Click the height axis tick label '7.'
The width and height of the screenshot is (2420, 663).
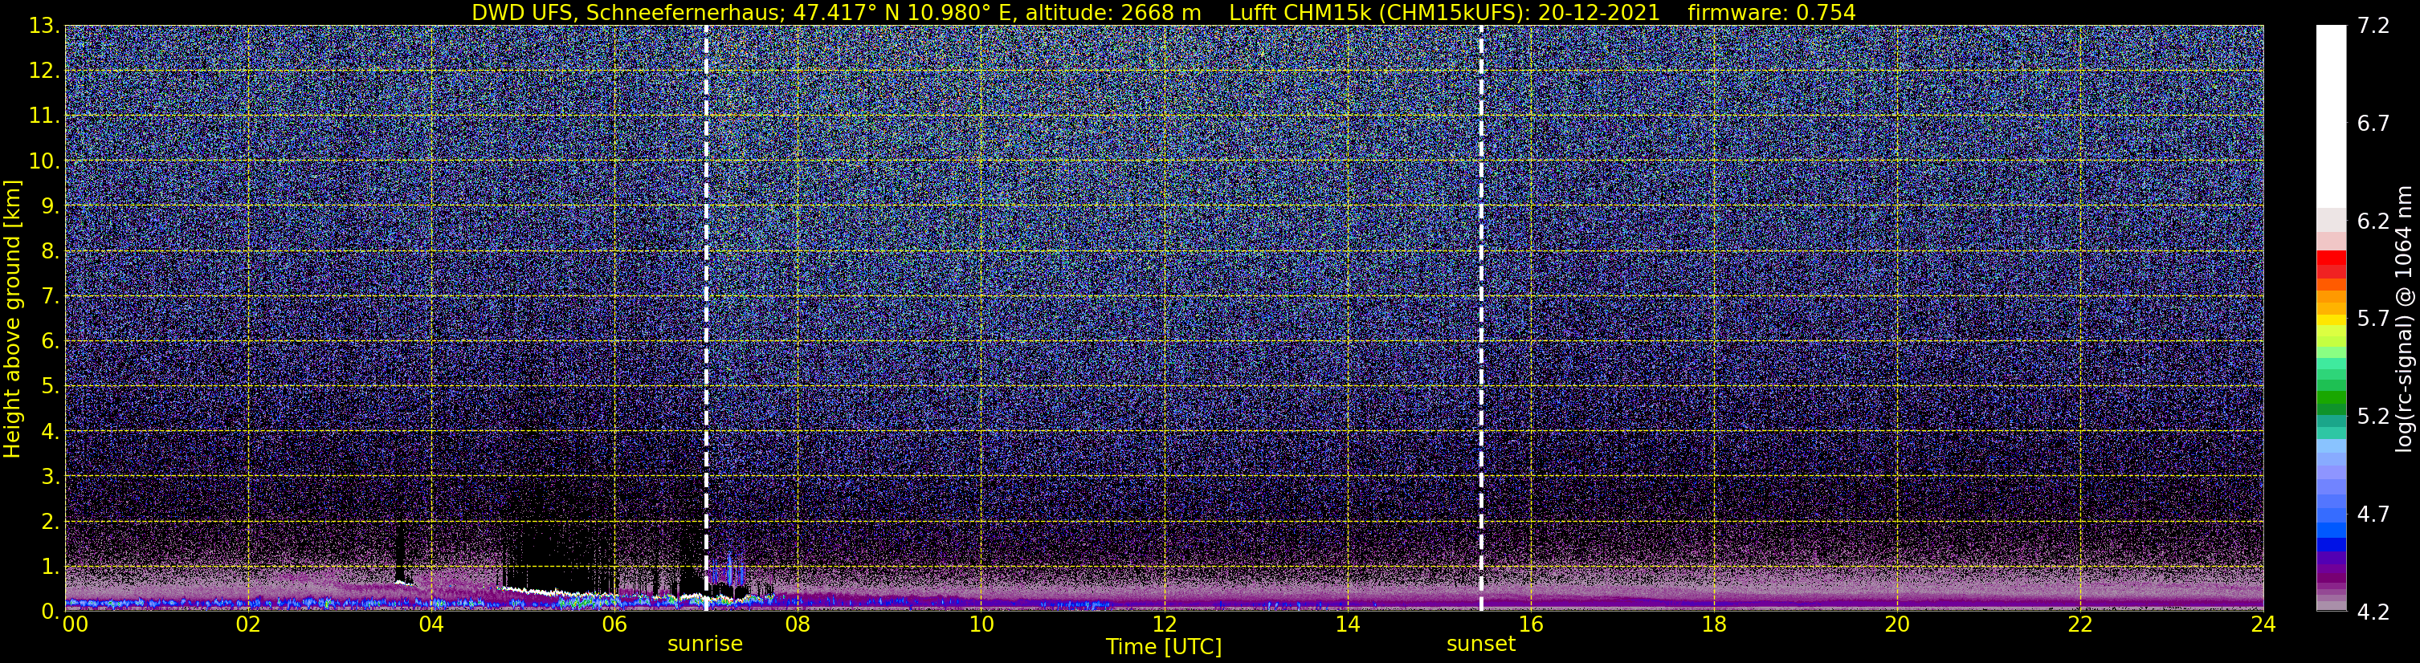tap(50, 297)
